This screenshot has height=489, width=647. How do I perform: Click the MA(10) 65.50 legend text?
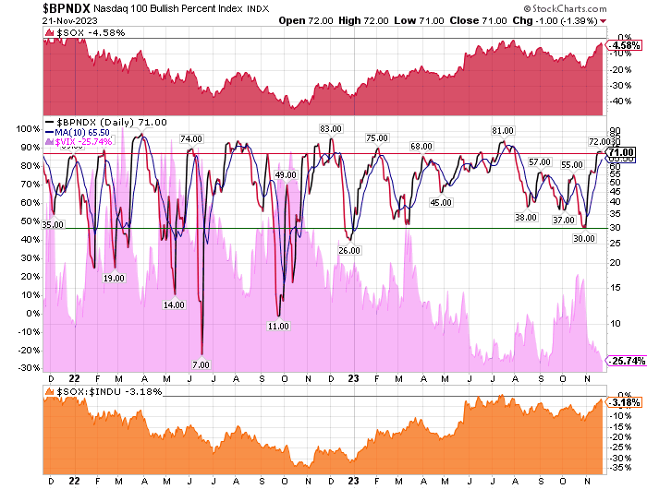[x=82, y=132]
